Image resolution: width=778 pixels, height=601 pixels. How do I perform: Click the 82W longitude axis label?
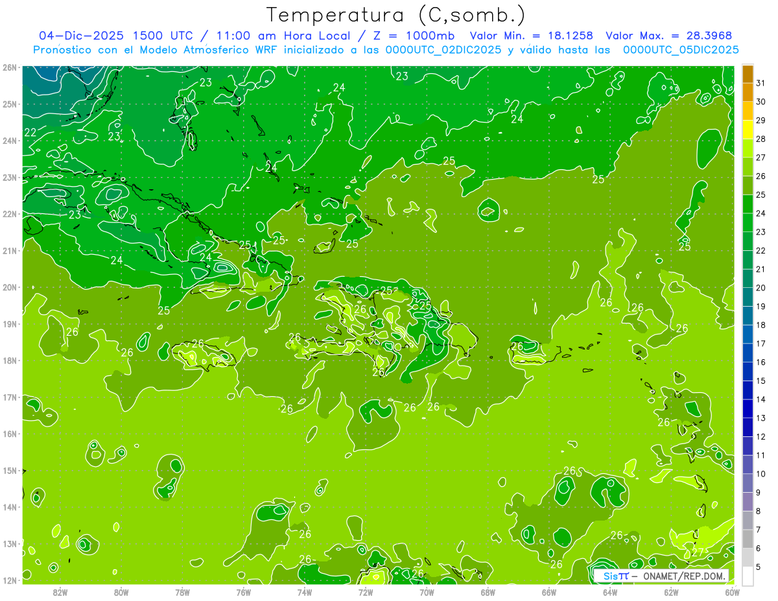tap(60, 592)
